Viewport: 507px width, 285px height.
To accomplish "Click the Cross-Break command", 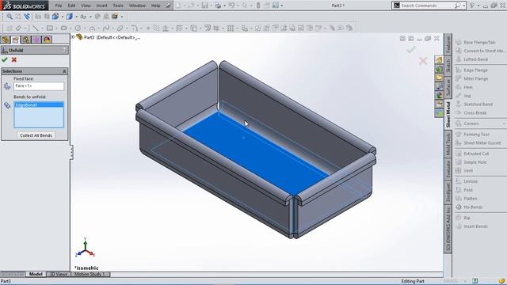I will [471, 112].
